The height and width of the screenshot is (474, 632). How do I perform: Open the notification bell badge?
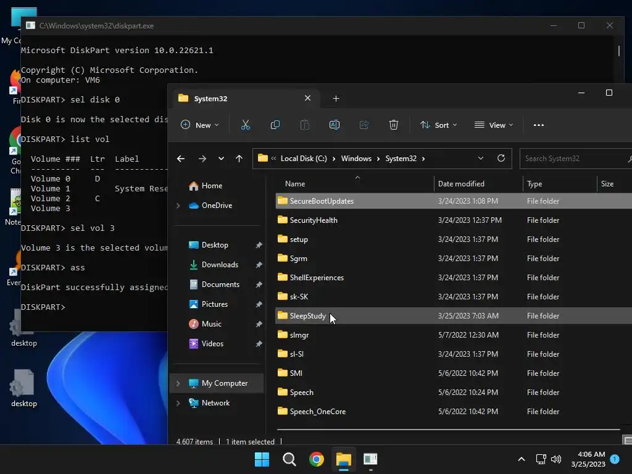[x=615, y=459]
